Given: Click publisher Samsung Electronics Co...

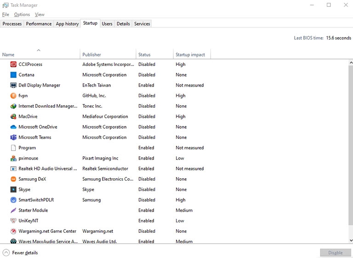Looking at the screenshot, I should pyautogui.click(x=108, y=179).
